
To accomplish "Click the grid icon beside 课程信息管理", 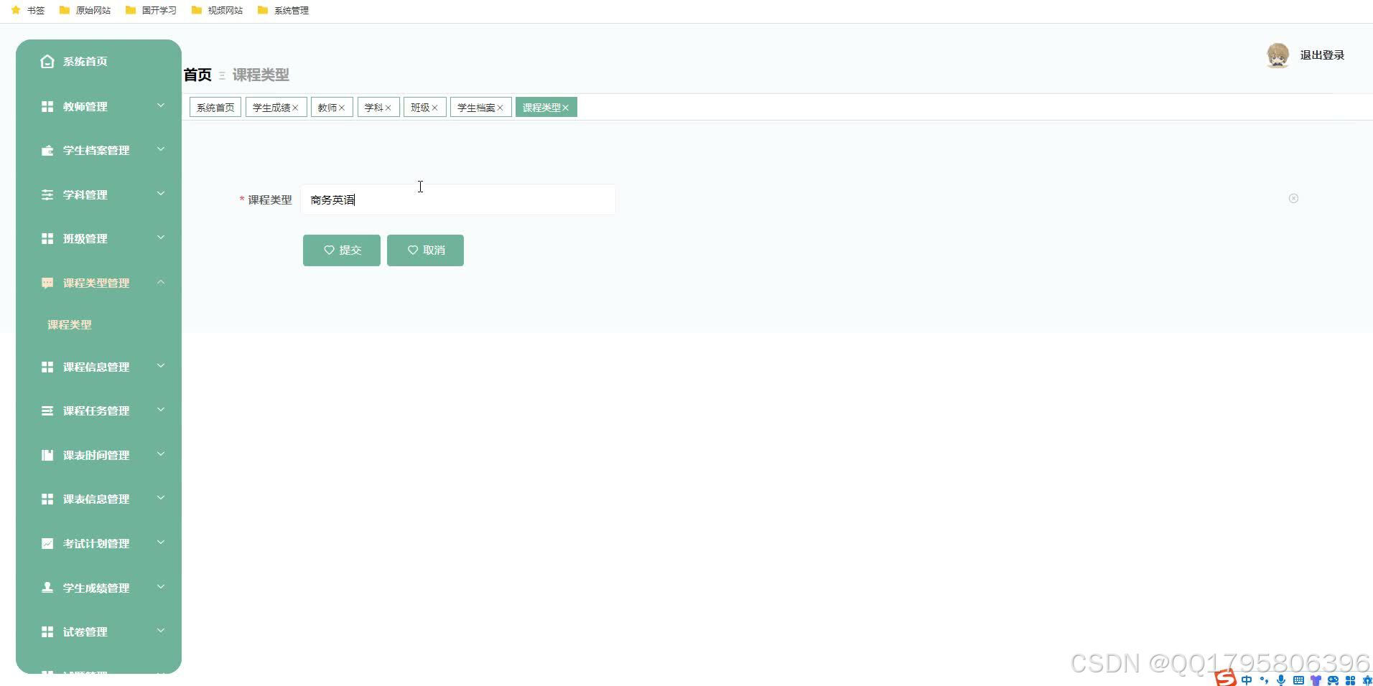I will tap(47, 367).
